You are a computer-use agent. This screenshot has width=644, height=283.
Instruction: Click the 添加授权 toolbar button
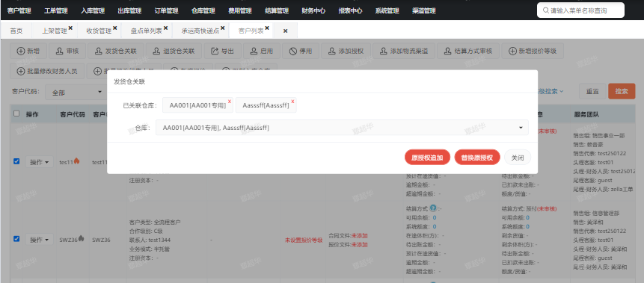tap(346, 52)
